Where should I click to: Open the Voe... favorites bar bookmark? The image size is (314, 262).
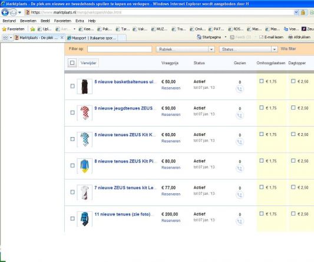pyautogui.click(x=292, y=29)
